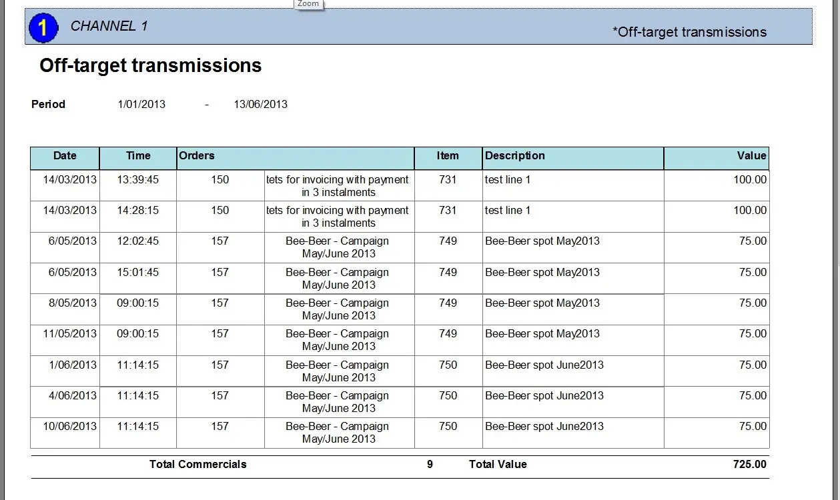This screenshot has height=500, width=840.
Task: Click the Total Value amount 725.00
Action: pyautogui.click(x=749, y=464)
